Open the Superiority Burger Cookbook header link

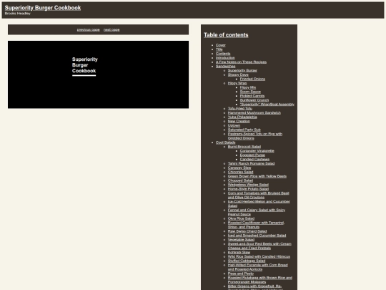click(x=43, y=8)
